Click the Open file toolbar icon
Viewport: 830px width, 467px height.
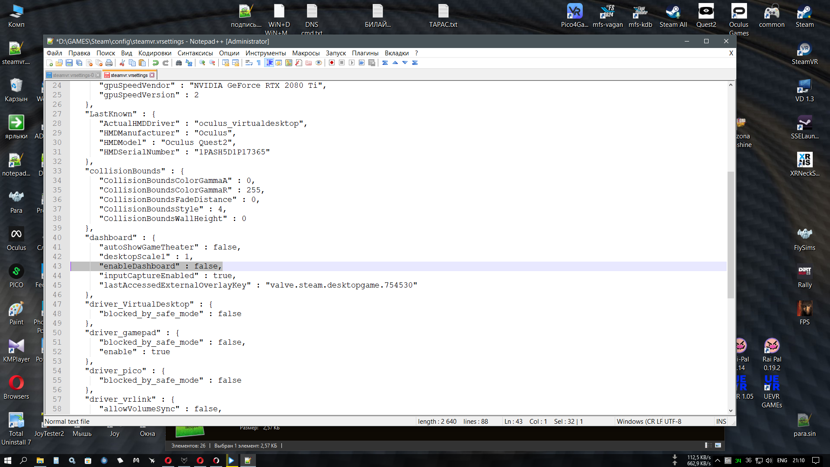point(59,63)
